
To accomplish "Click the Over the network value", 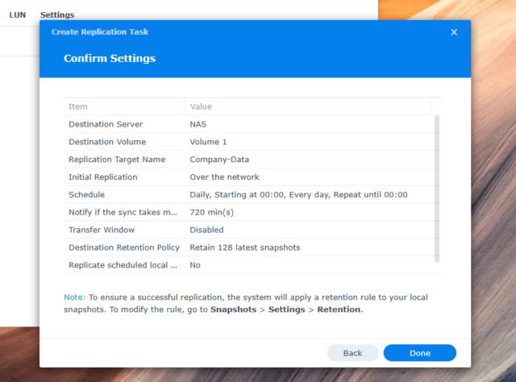I will tap(224, 177).
